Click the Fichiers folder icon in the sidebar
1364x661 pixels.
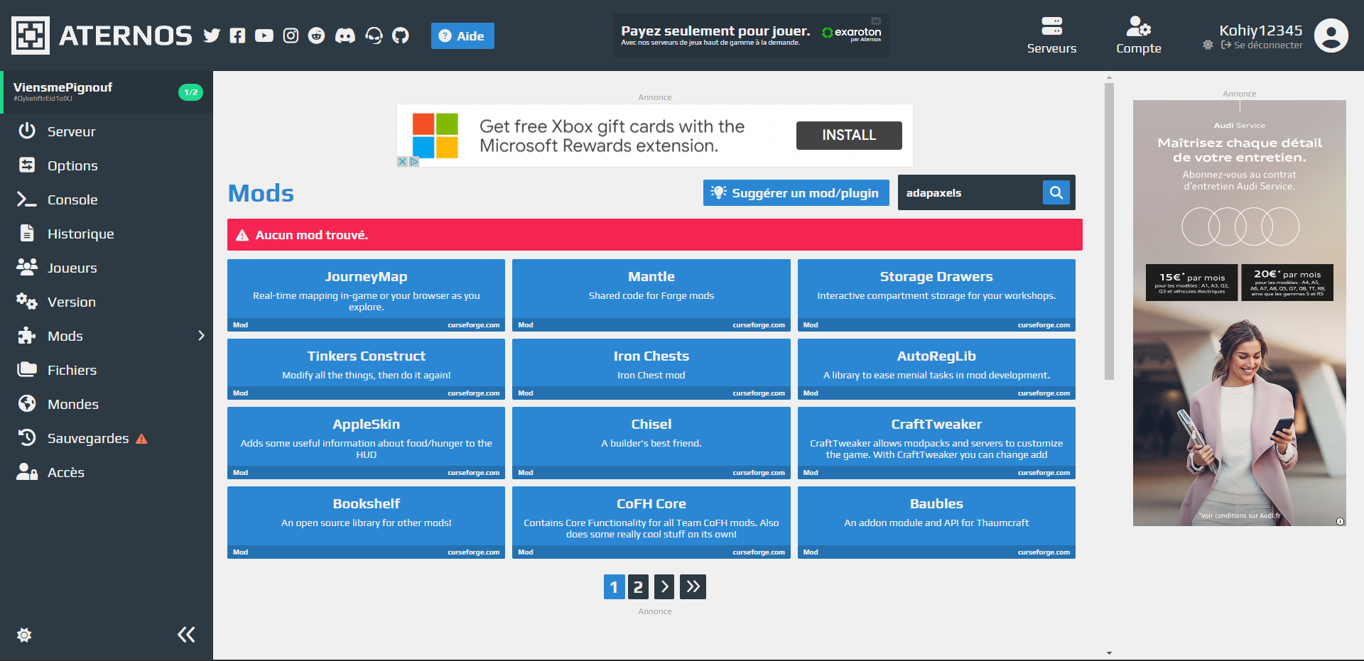pos(27,369)
